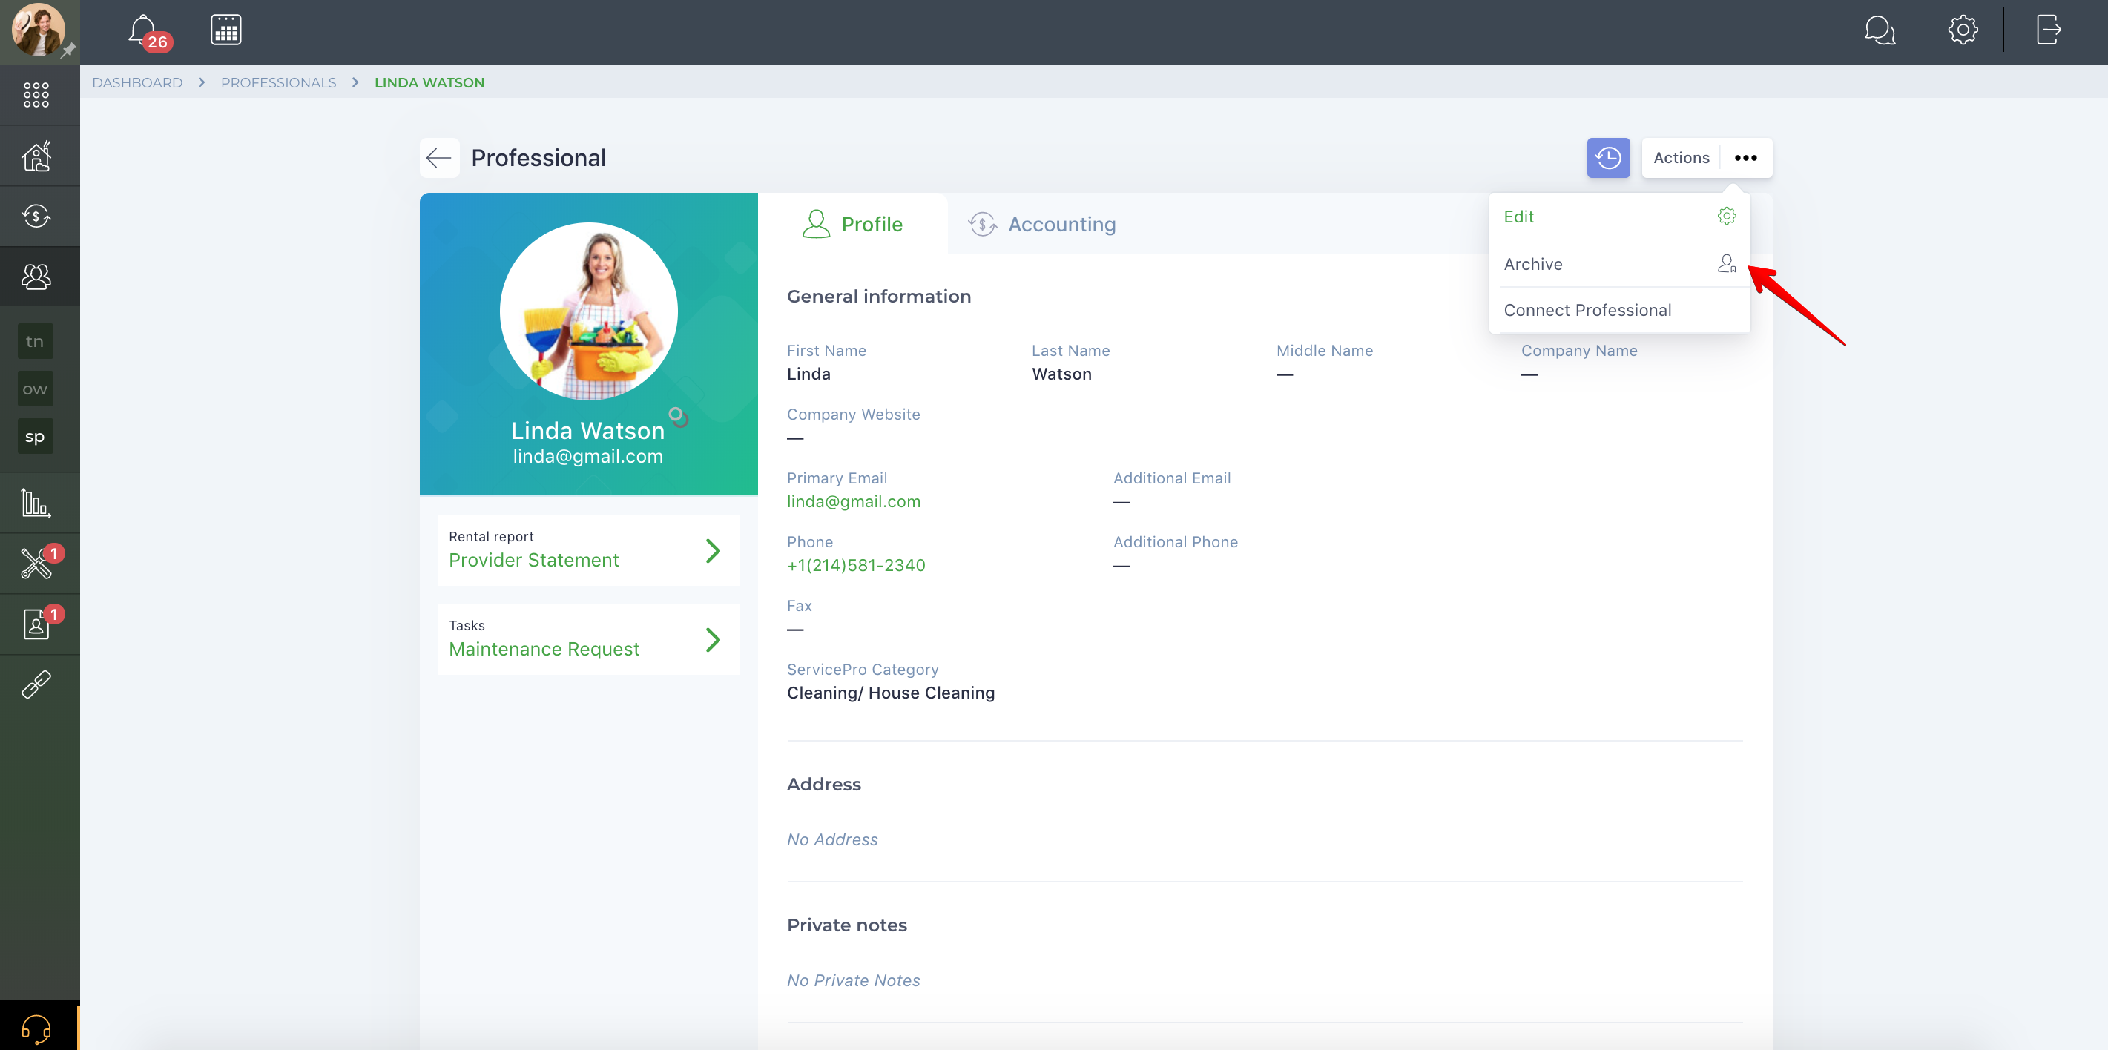
Task: Select the 'tn' shortcut in sidebar
Action: pyautogui.click(x=35, y=341)
